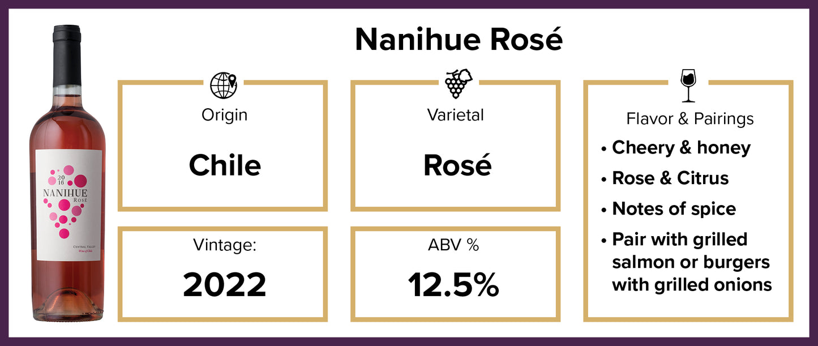Click the globe with location pin icon

click(x=223, y=86)
